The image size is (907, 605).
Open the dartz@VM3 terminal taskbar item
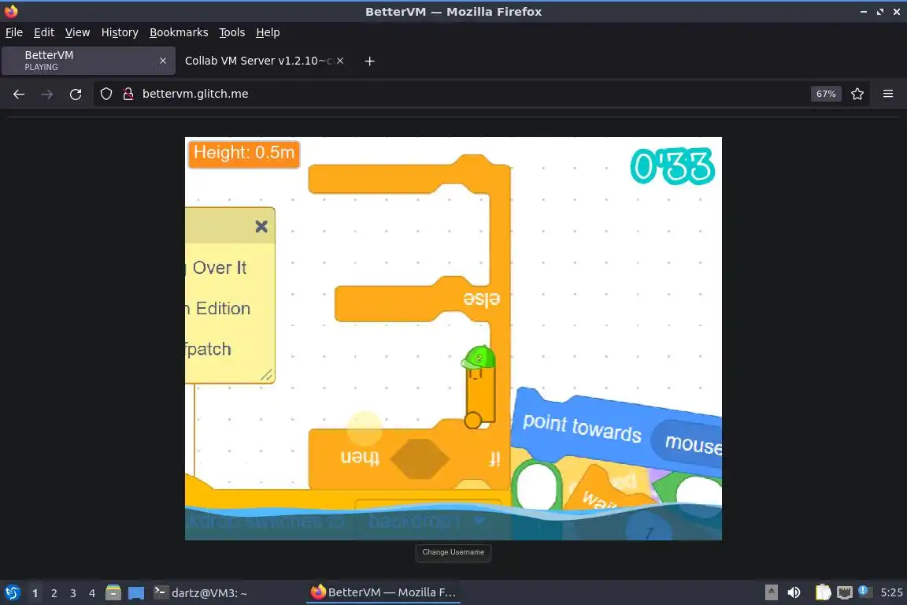click(x=201, y=593)
